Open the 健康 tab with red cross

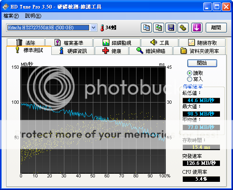coord(112,51)
